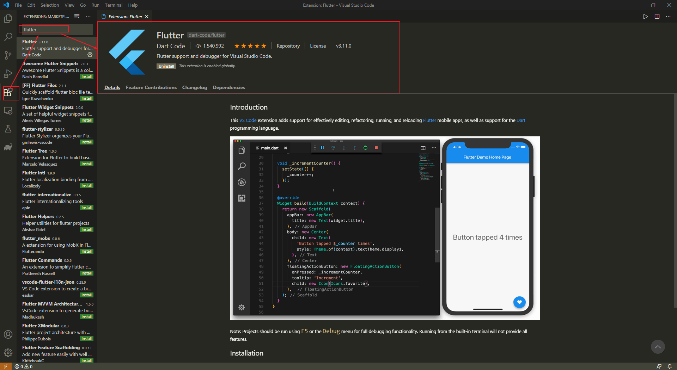The width and height of the screenshot is (677, 370).
Task: Click errors and warnings status indicator
Action: (x=24, y=366)
